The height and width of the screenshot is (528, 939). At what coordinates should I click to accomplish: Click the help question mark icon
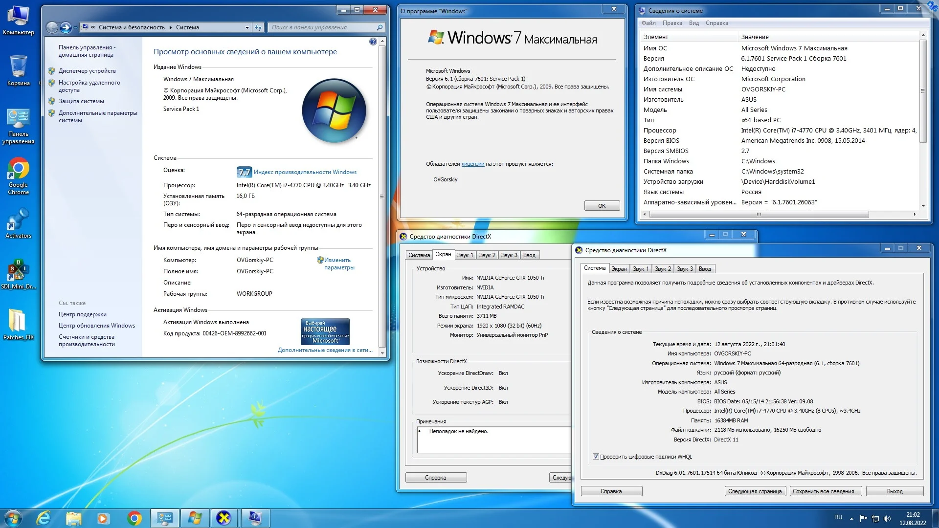coord(373,42)
